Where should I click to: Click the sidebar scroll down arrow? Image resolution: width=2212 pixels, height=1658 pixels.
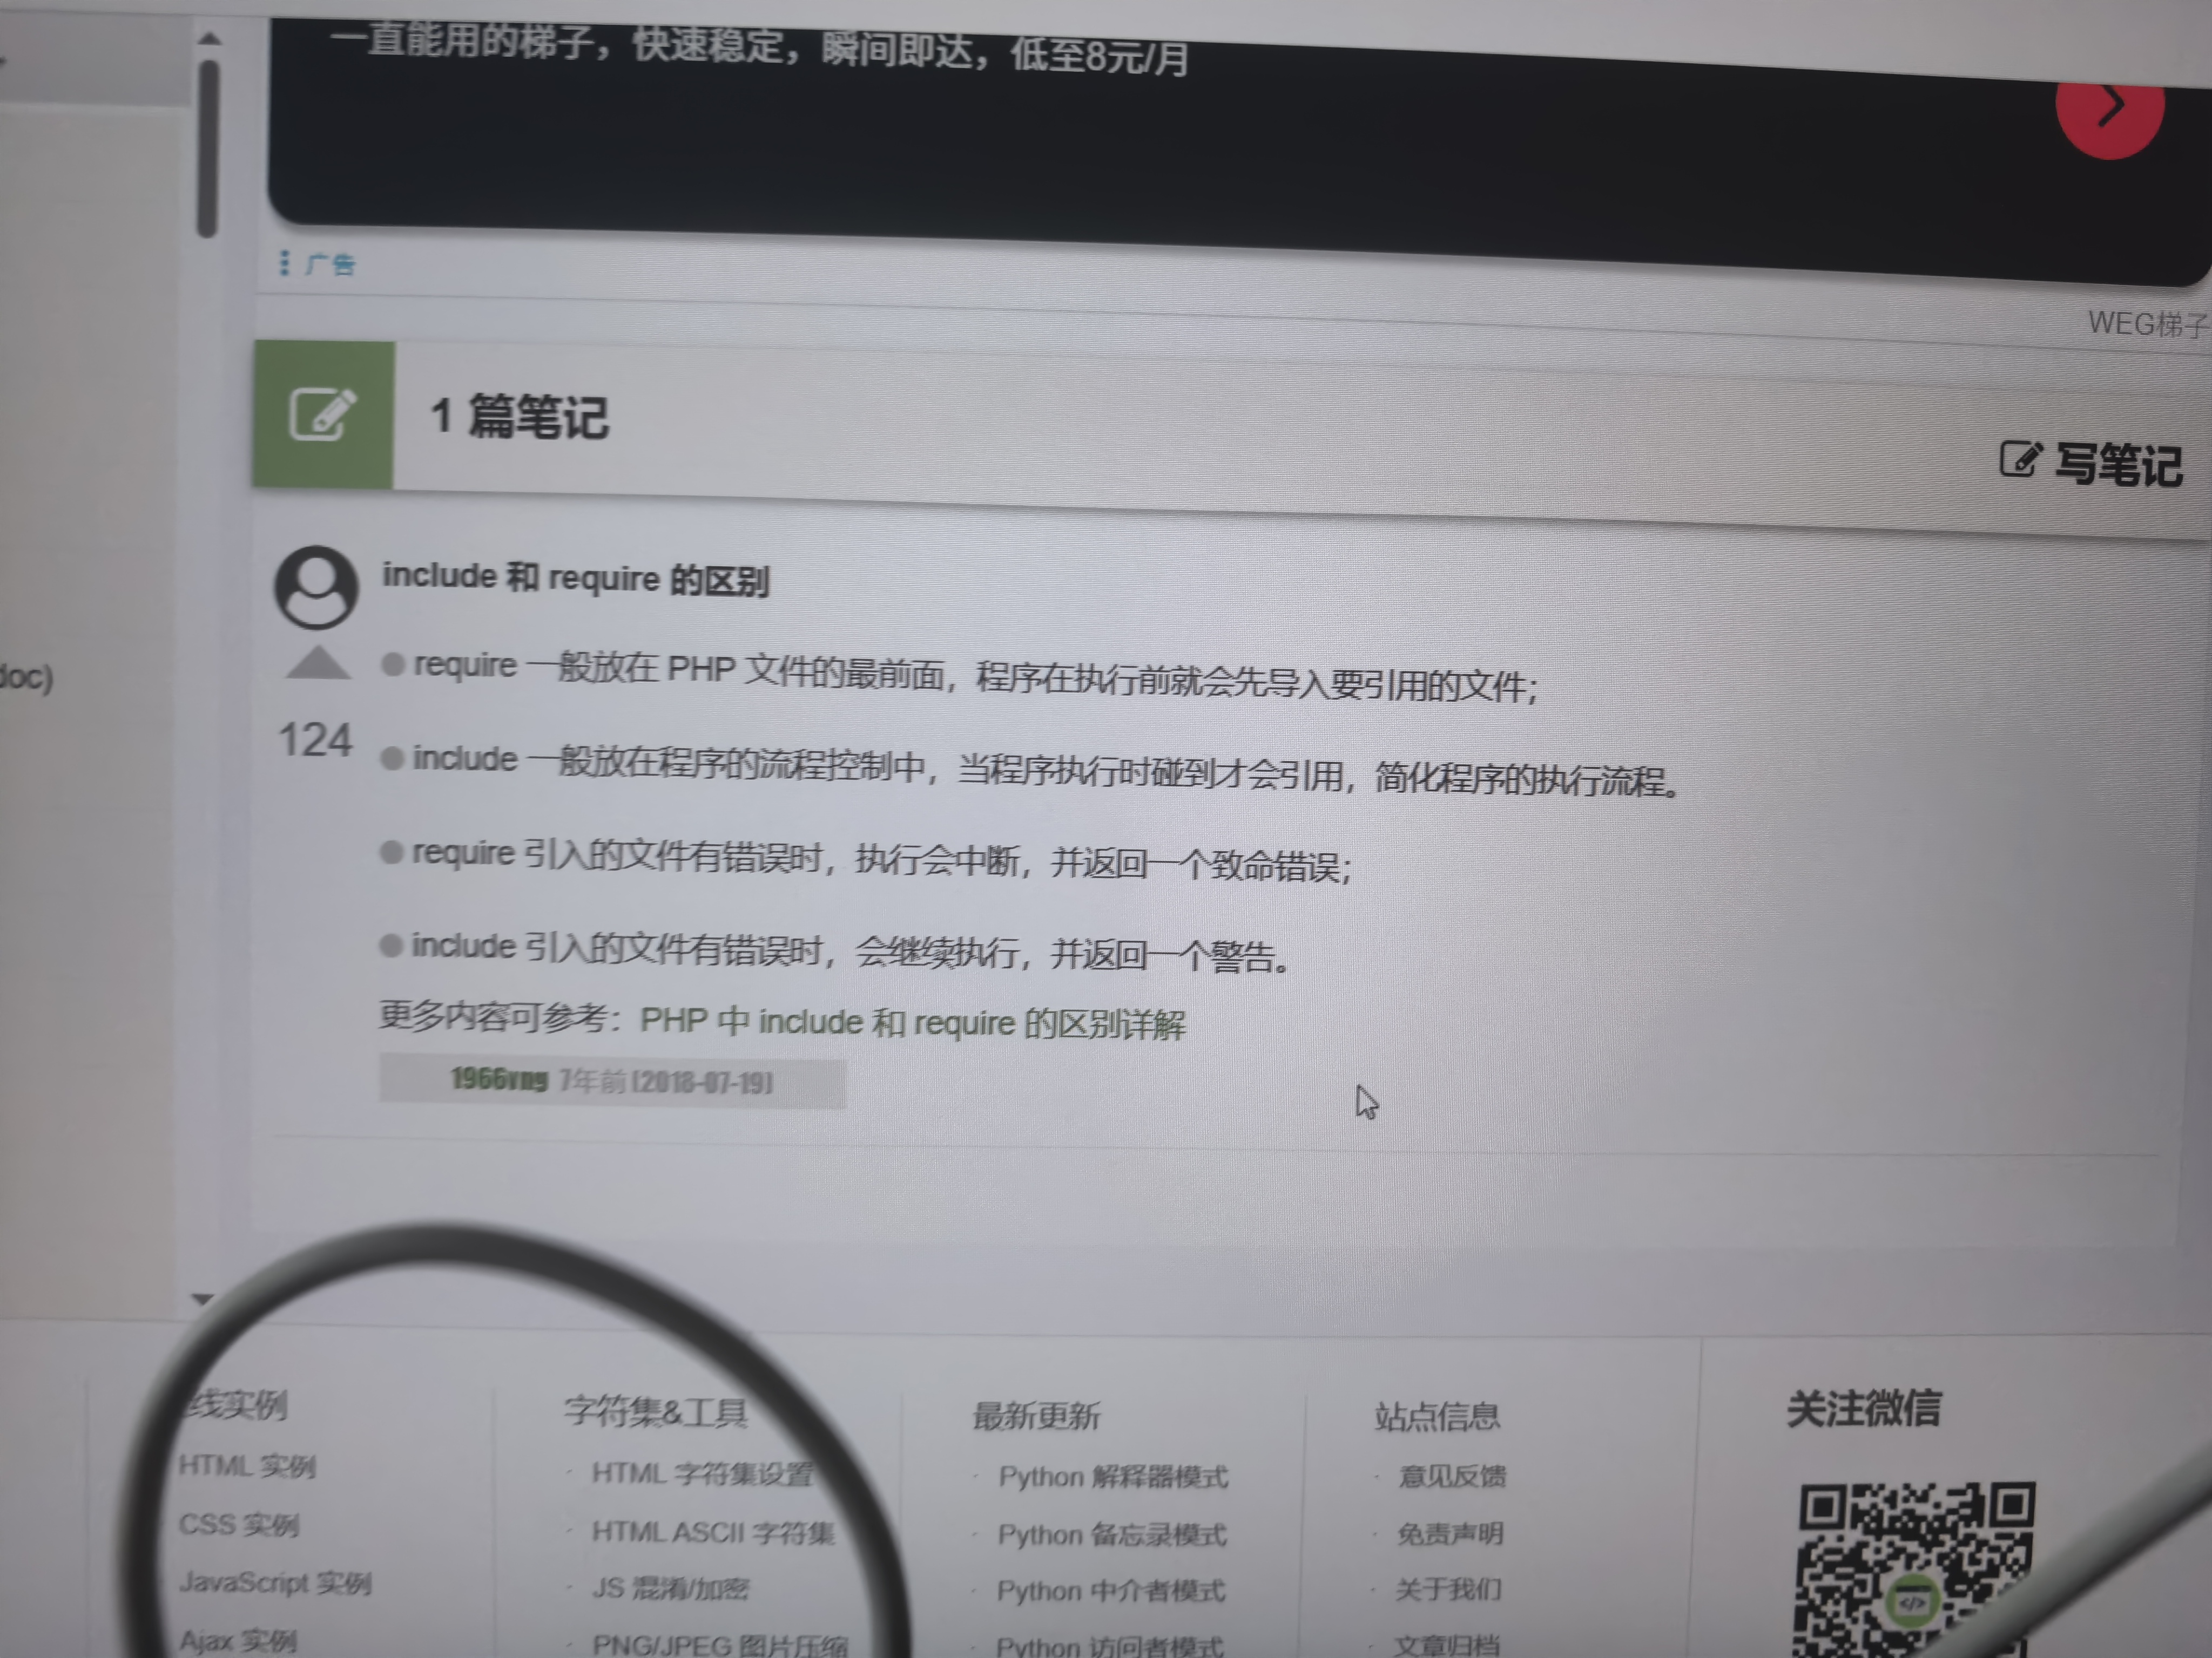tap(202, 1299)
